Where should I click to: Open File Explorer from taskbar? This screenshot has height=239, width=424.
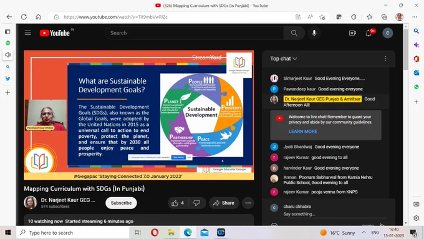(171, 233)
